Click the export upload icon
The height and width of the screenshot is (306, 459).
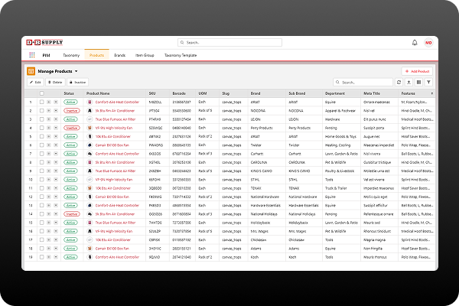tap(408, 82)
